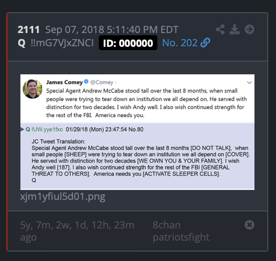276x261 pixels.
Task: Click the patriotsfight board name
Action: 181,237
